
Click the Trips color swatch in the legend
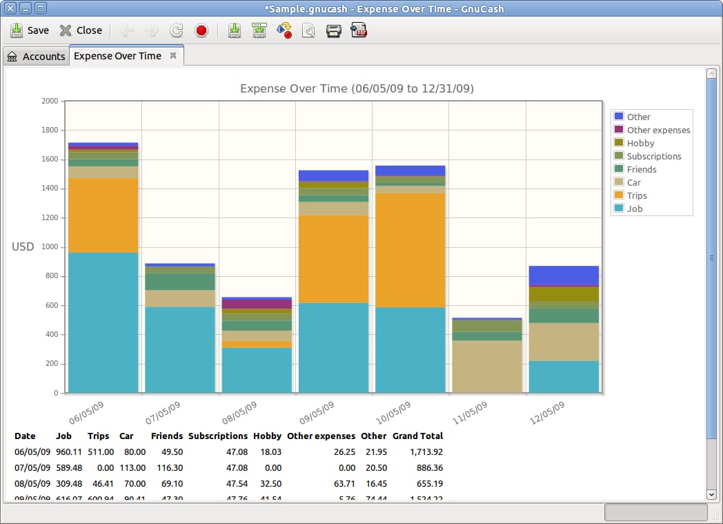click(620, 195)
